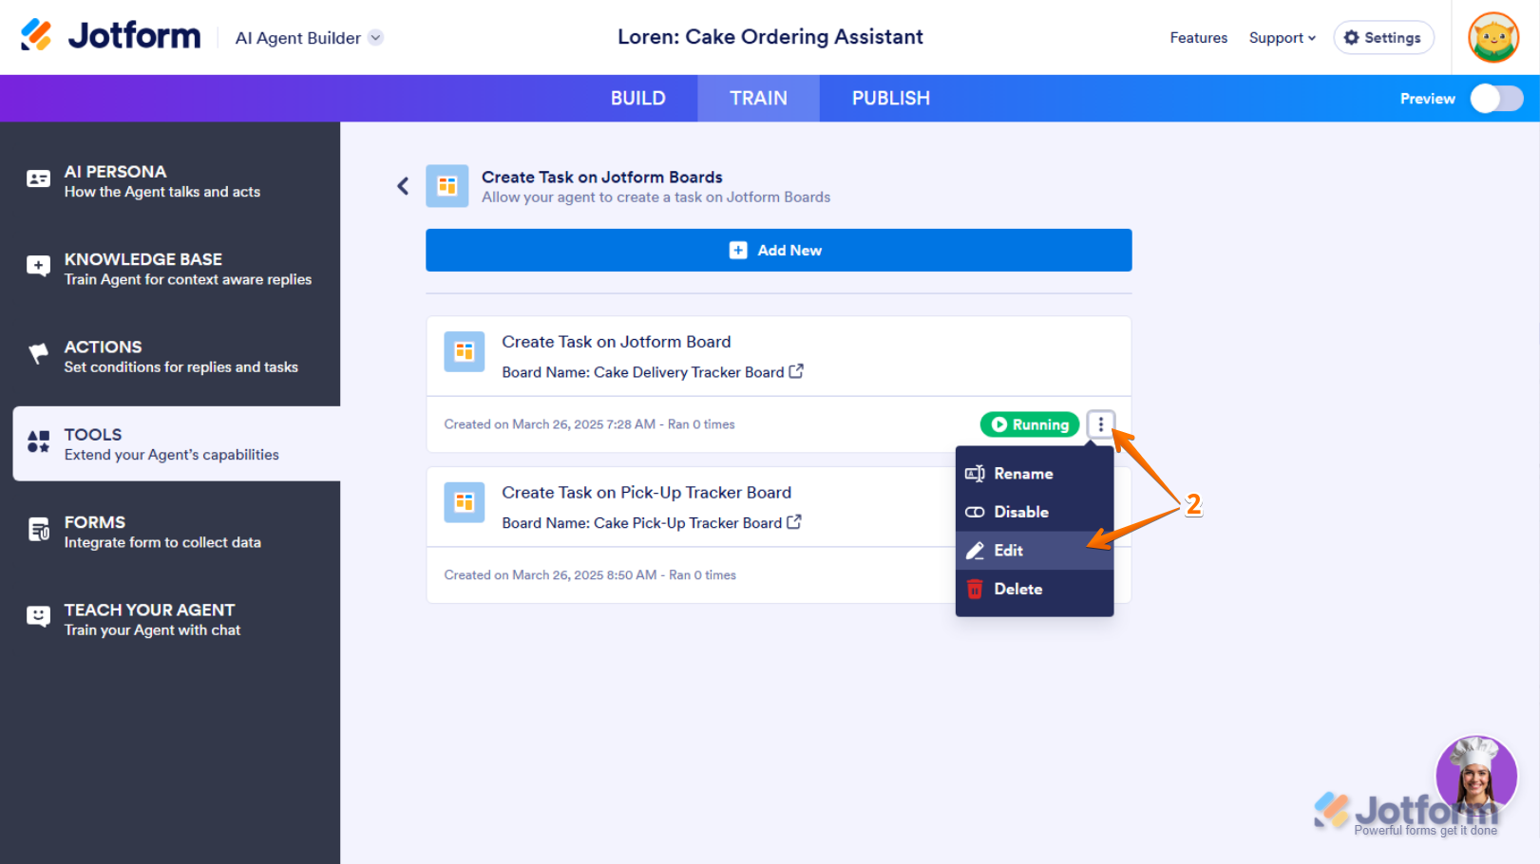Open the three-dot menu beside Running

[1100, 424]
